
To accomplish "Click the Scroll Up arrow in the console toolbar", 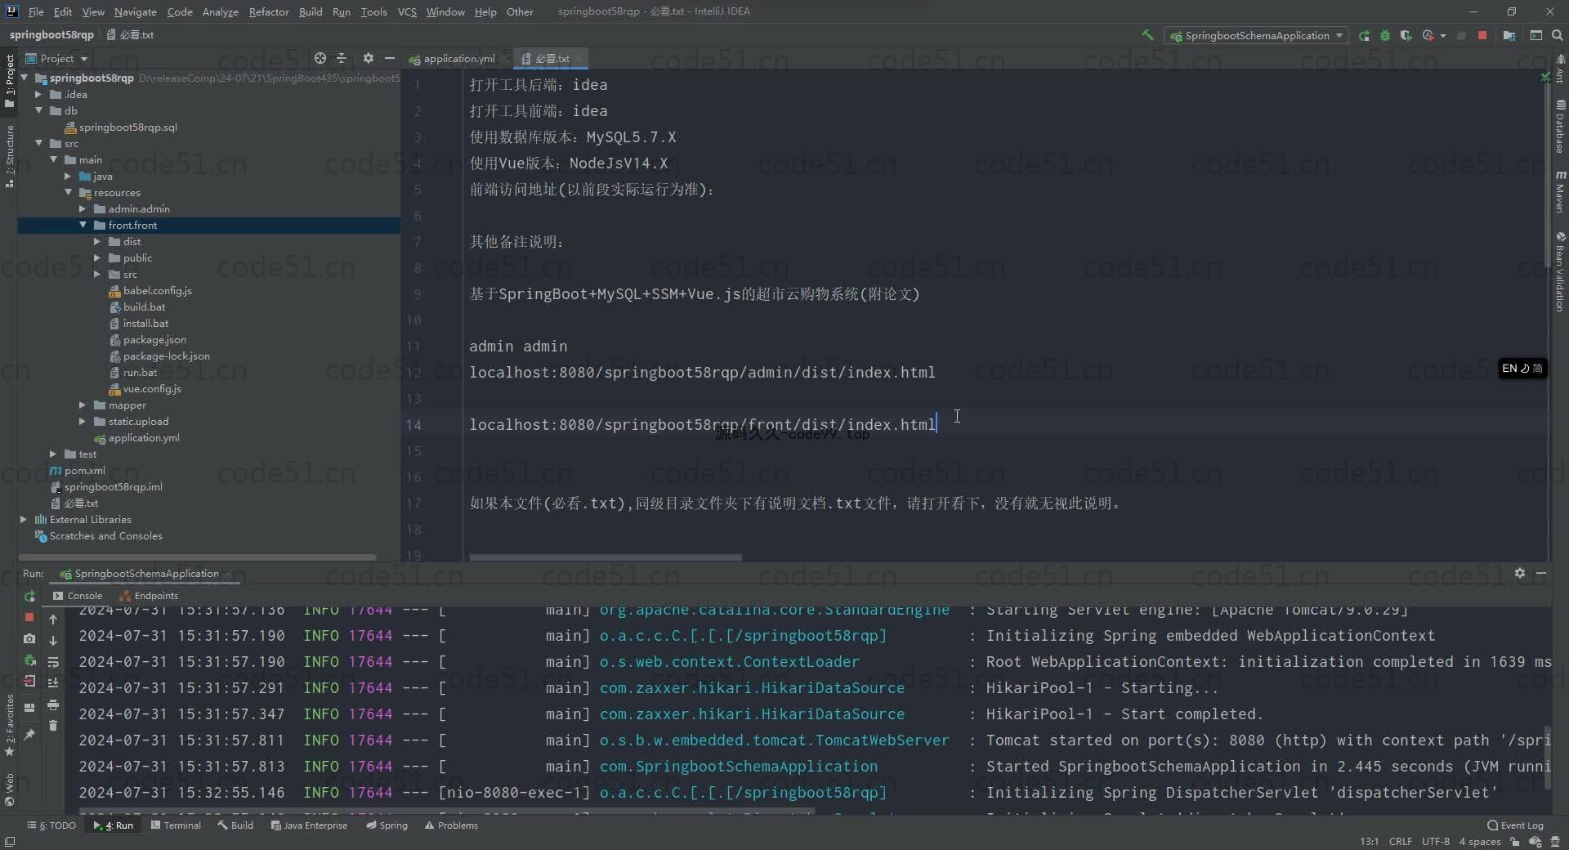I will point(53,620).
